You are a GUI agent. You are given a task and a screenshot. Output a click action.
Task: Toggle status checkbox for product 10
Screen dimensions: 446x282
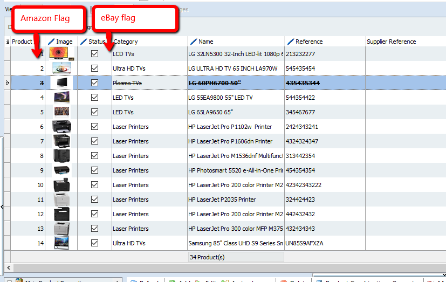(95, 185)
